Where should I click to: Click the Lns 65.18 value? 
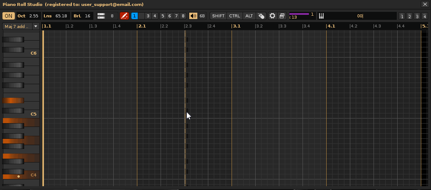click(x=61, y=16)
